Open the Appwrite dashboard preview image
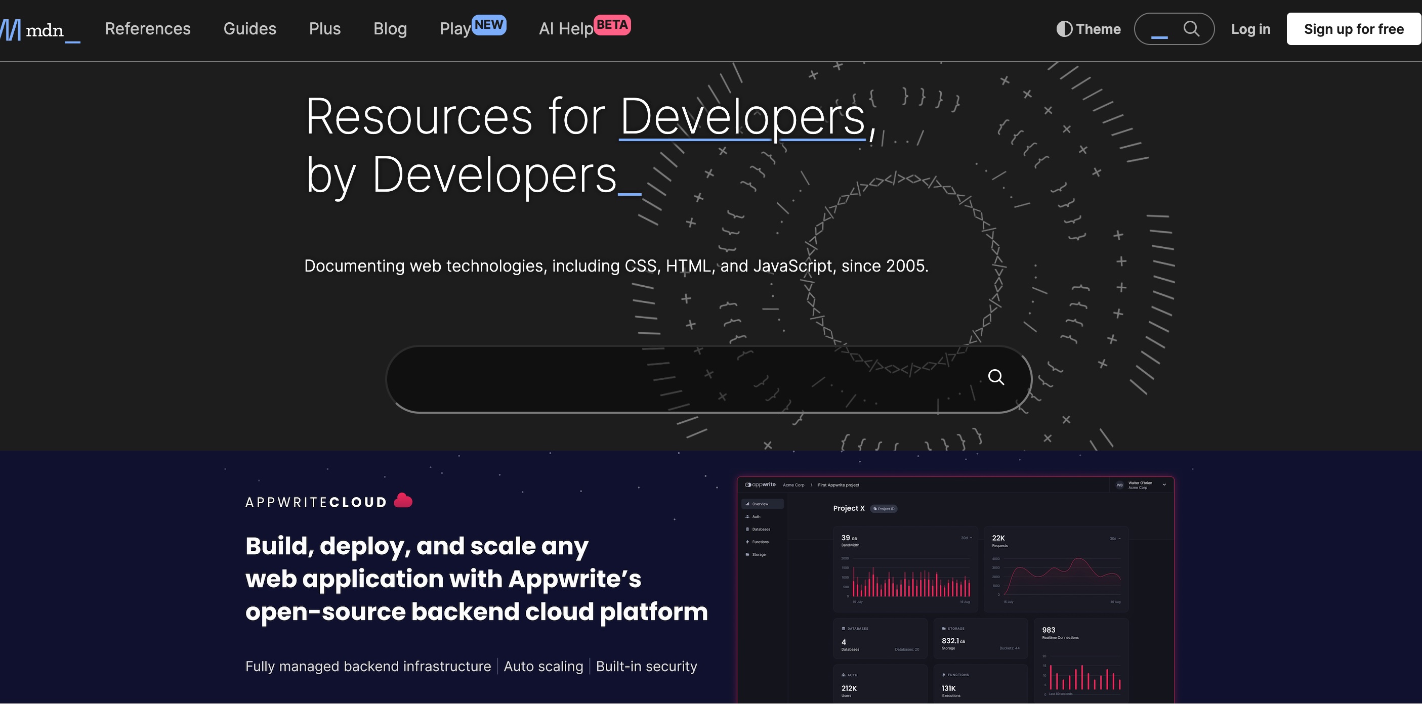Viewport: 1422px width, 704px height. (x=955, y=590)
